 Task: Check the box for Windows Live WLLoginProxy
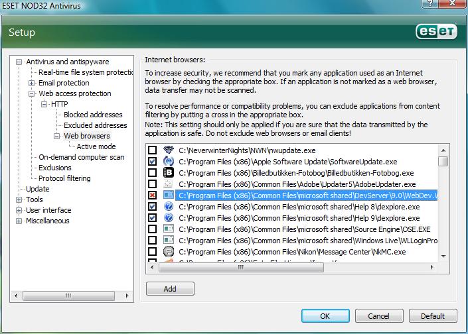[x=152, y=241]
